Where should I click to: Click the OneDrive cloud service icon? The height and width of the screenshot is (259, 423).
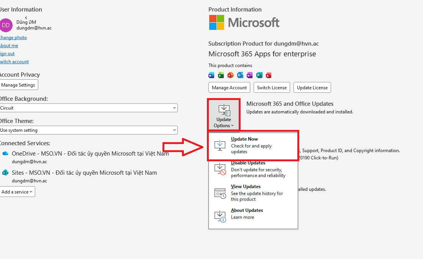coord(5,154)
